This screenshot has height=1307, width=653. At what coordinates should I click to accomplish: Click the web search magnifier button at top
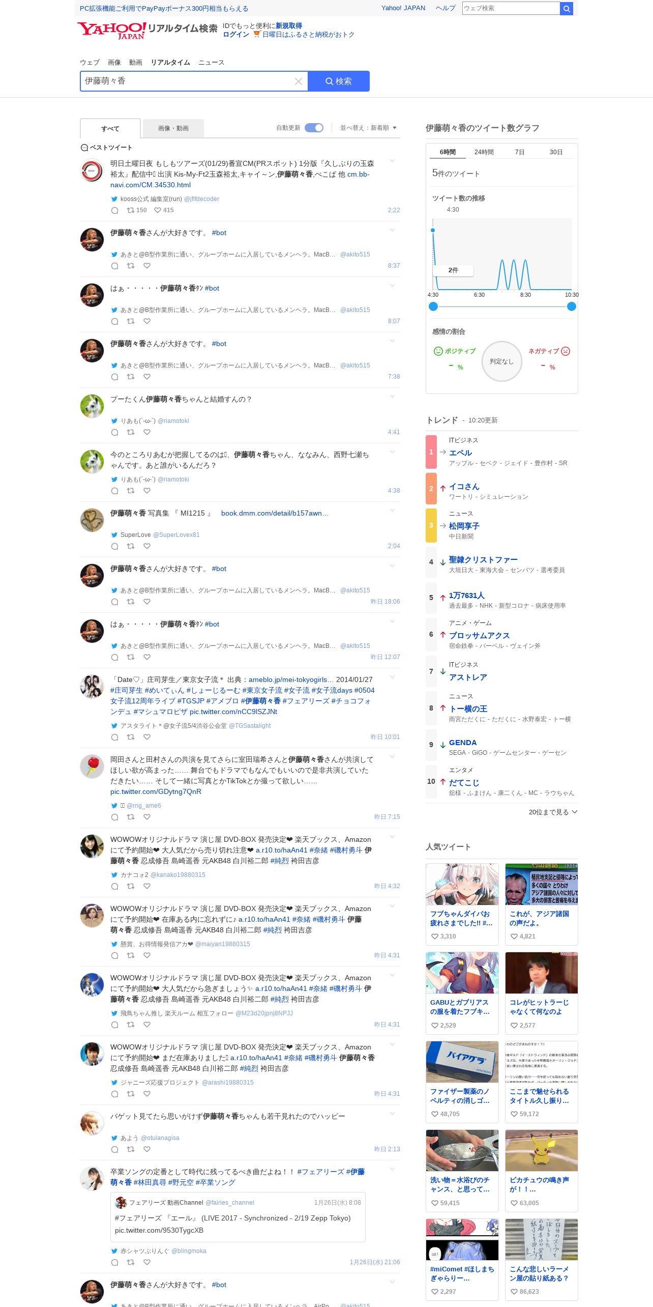coord(566,8)
